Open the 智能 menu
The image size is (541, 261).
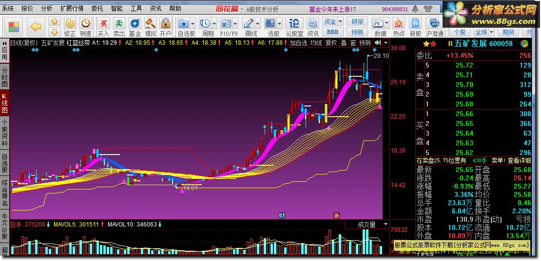tap(116, 8)
